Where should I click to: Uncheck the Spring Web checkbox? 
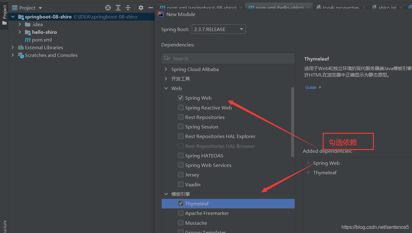pos(181,98)
